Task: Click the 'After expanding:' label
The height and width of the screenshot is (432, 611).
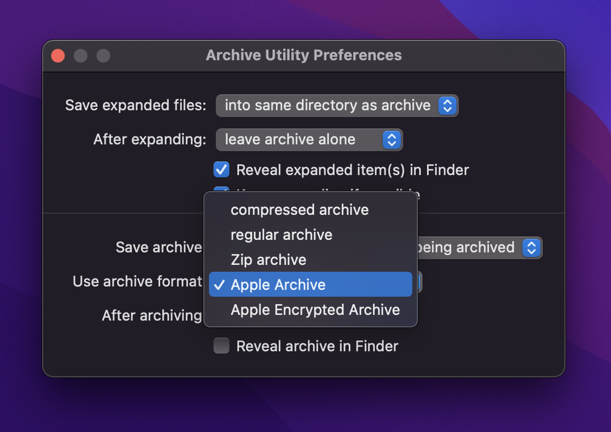Action: [149, 140]
